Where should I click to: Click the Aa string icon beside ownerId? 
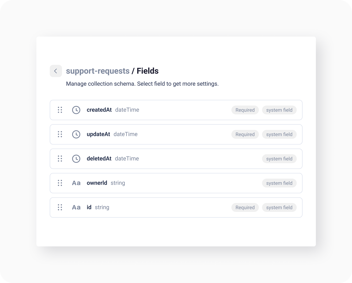pos(76,183)
